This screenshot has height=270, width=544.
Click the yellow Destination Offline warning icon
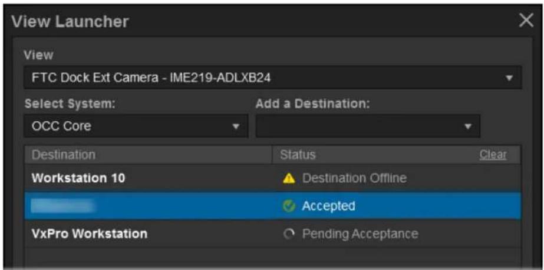coord(289,179)
